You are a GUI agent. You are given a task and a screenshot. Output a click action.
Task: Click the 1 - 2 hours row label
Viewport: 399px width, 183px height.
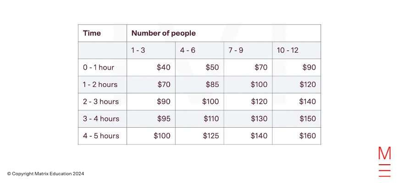coord(100,85)
